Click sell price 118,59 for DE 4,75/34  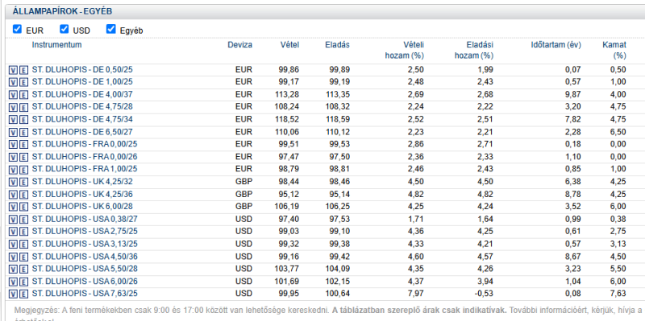[337, 119]
